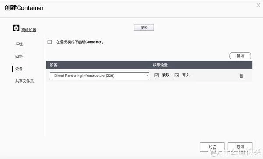Click the 权限设置 column header
Viewport: 263px width, 159px height.
click(160, 65)
